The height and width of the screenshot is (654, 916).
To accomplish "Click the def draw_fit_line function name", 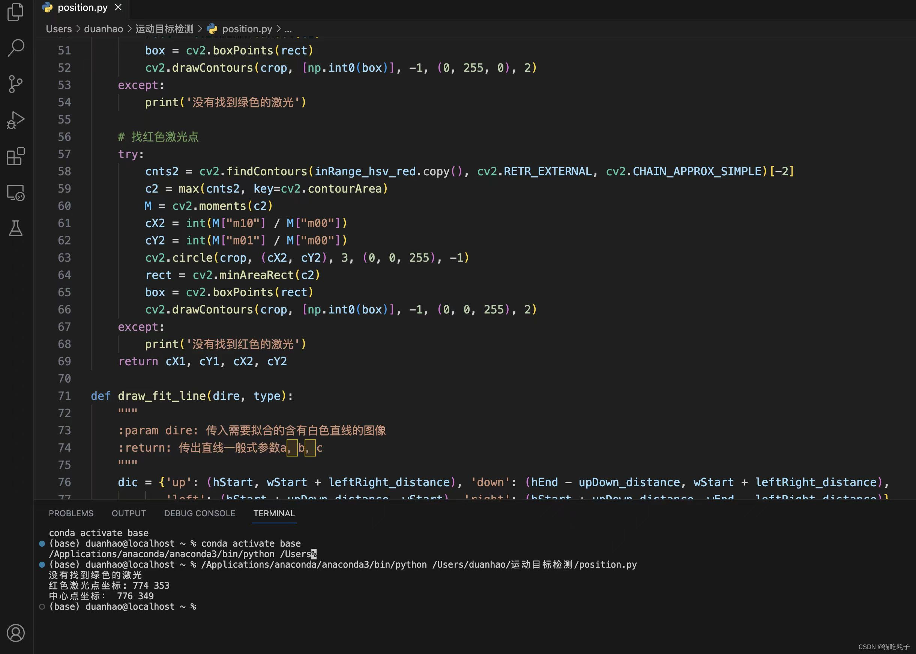I will (162, 396).
